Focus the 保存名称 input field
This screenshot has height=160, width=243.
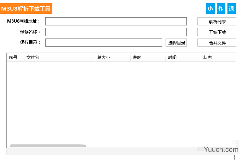click(116, 32)
